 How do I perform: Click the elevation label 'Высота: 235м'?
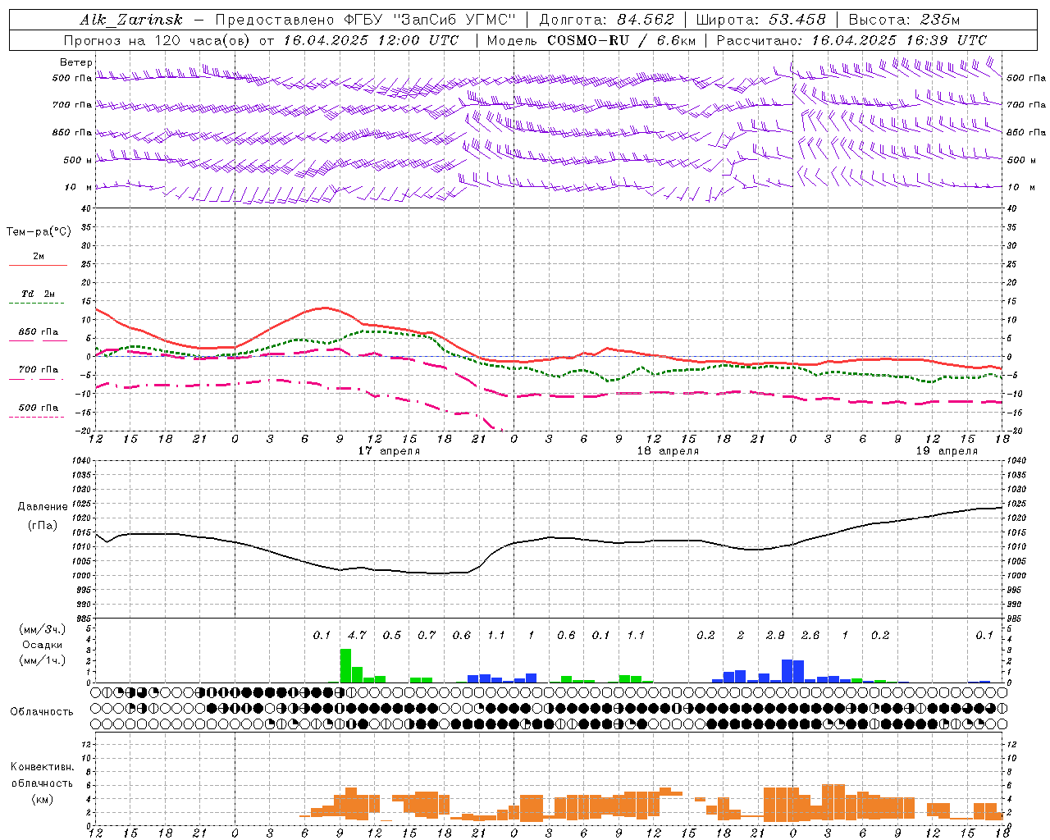[x=904, y=20]
